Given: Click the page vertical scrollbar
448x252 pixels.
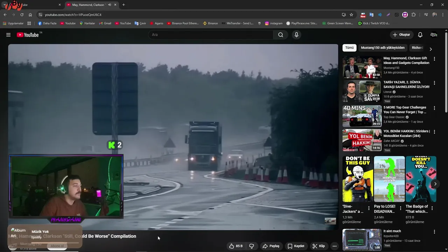Looking at the screenshot, I should coord(446,72).
